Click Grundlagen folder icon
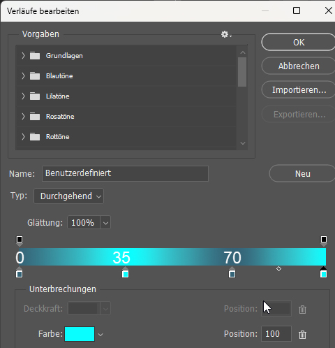The image size is (335, 348). [35, 56]
